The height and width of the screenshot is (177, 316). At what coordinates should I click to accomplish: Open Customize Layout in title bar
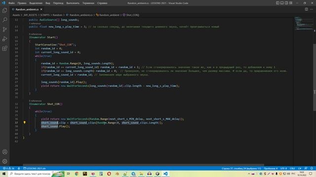click(291, 3)
